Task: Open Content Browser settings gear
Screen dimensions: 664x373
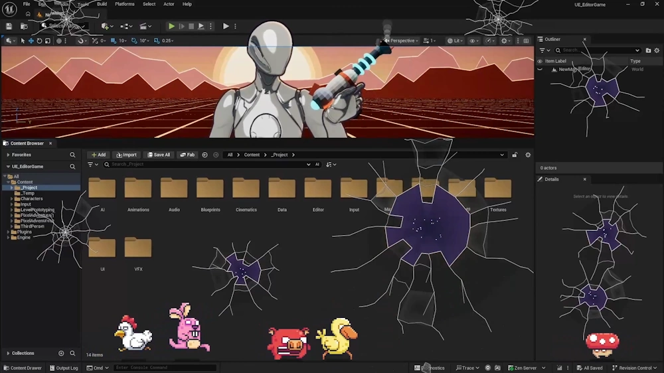Action: (528, 155)
